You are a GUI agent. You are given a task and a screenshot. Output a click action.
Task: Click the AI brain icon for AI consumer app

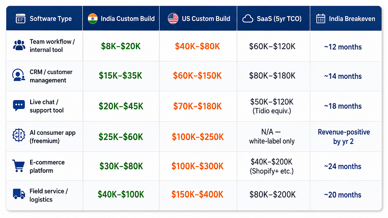[19, 135]
